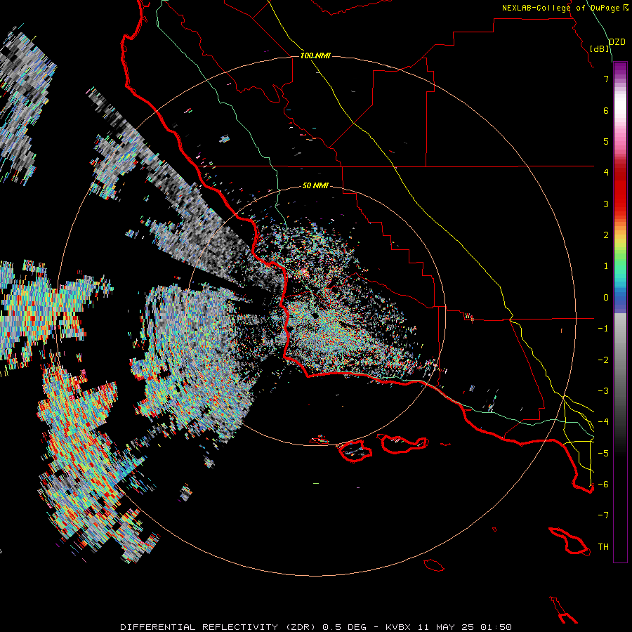
Task: Click the 3 value on color scale
Action: tap(606, 204)
